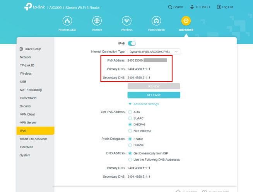Click the Internet globe icon
Image resolution: width=253 pixels, height=192 pixels.
(97, 21)
